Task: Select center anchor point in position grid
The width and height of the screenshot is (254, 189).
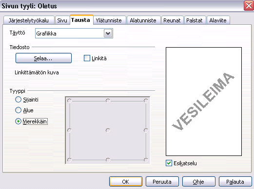Action: pos(108,130)
